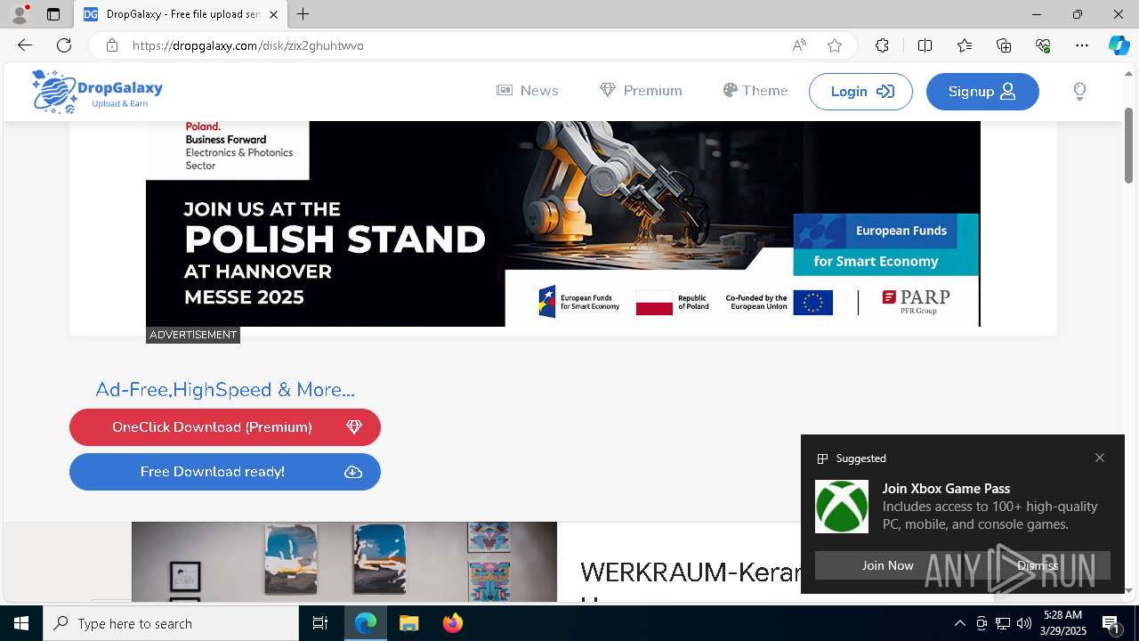Click Join Now in Xbox notification
This screenshot has height=641, width=1139.
tap(887, 565)
